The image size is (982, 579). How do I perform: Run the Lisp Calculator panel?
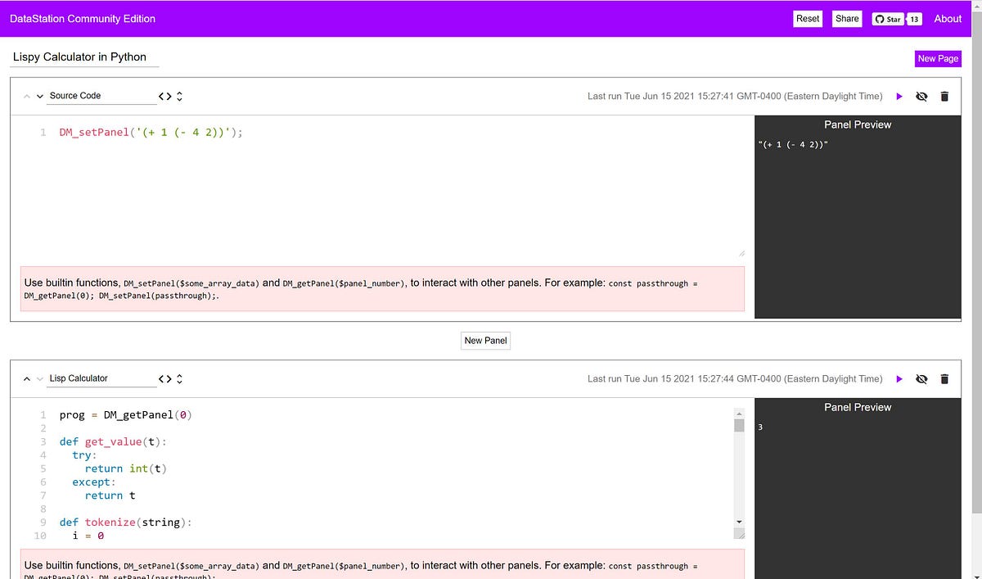899,378
